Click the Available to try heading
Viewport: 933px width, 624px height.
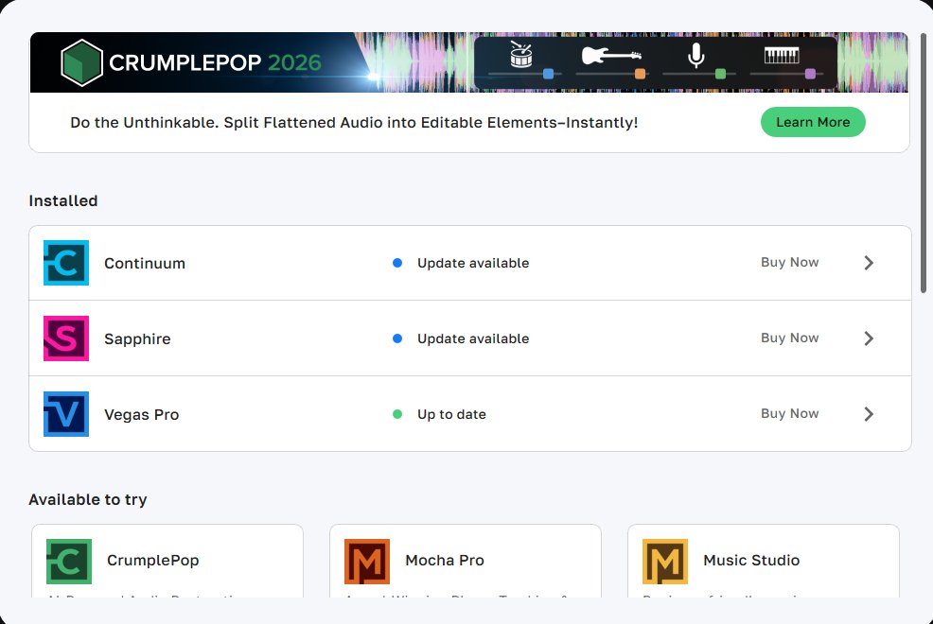tap(88, 500)
